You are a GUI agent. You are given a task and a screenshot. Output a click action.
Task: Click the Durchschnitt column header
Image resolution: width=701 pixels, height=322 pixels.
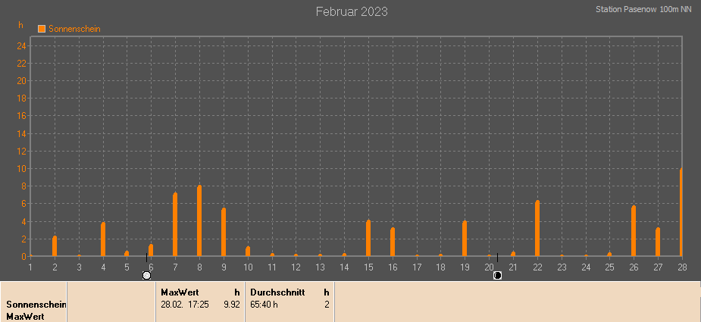[277, 292]
